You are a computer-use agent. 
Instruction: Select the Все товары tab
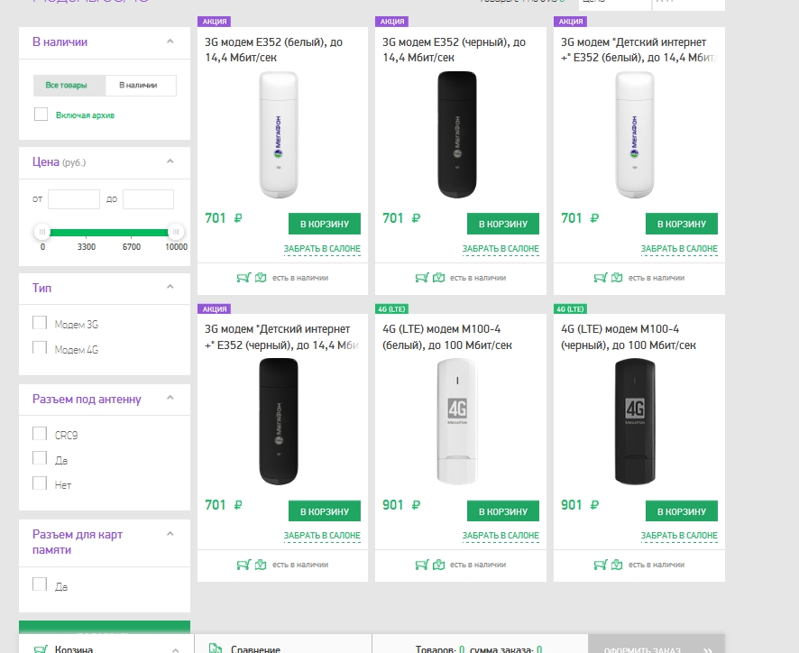(67, 86)
